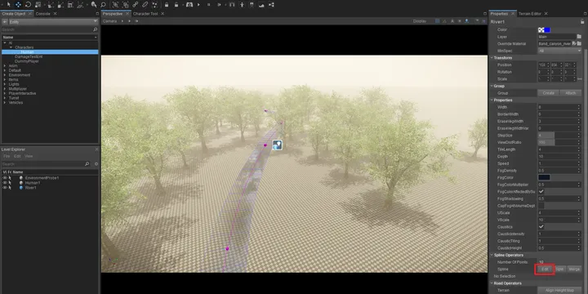Open the MinSpec All dropdown
This screenshot has height=294, width=588.
click(x=559, y=51)
